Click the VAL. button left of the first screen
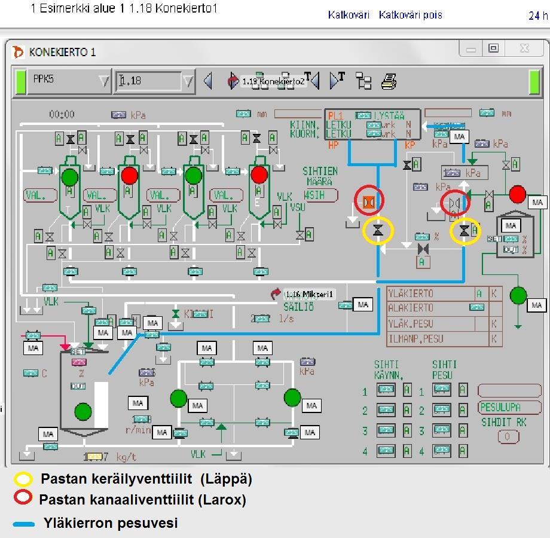Image resolution: width=550 pixels, height=538 pixels. [x=40, y=195]
